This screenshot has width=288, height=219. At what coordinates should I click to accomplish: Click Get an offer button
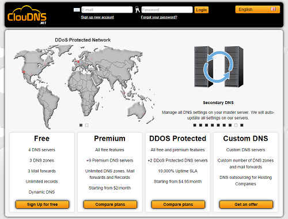[246, 205]
